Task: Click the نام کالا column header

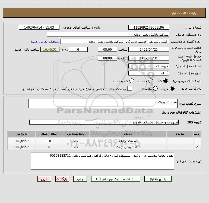Action: point(128,134)
